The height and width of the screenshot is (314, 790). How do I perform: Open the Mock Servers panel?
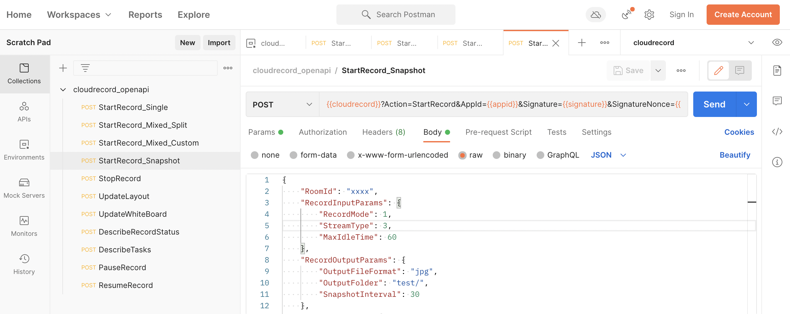[x=24, y=188]
